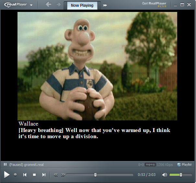Rewind the video
The width and height of the screenshot is (196, 183).
[56, 175]
